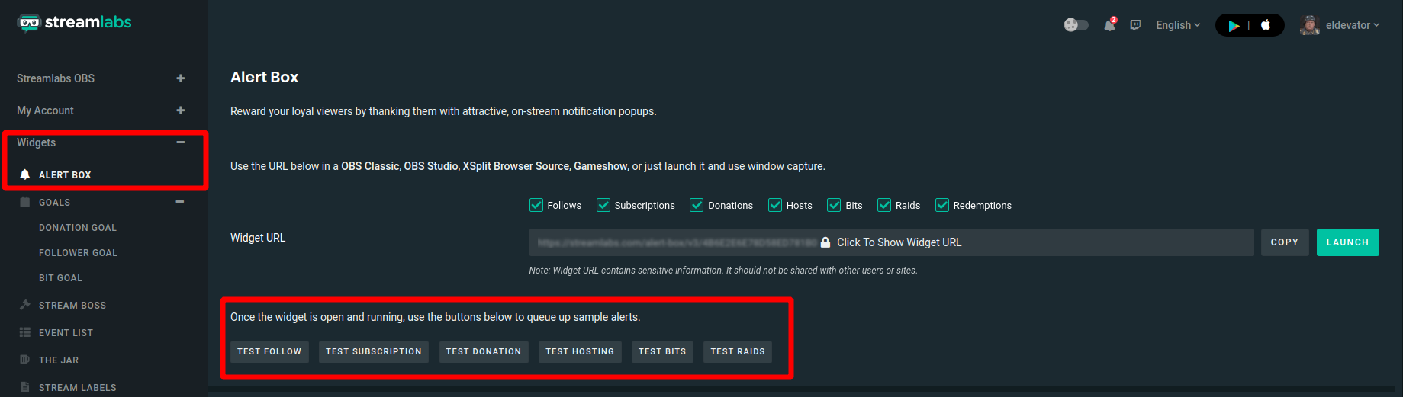The height and width of the screenshot is (397, 1403).
Task: Click the Widget URL label
Action: pyautogui.click(x=258, y=238)
